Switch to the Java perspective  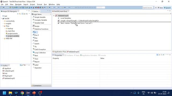(x=160, y=8)
